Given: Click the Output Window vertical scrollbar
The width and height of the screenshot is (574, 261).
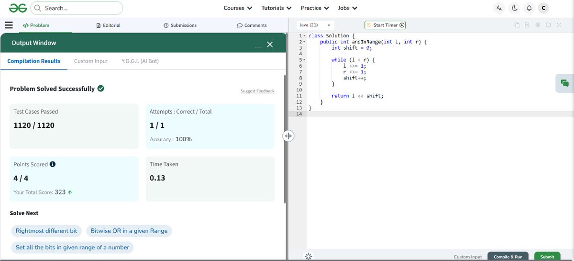Looking at the screenshot, I should (286, 139).
